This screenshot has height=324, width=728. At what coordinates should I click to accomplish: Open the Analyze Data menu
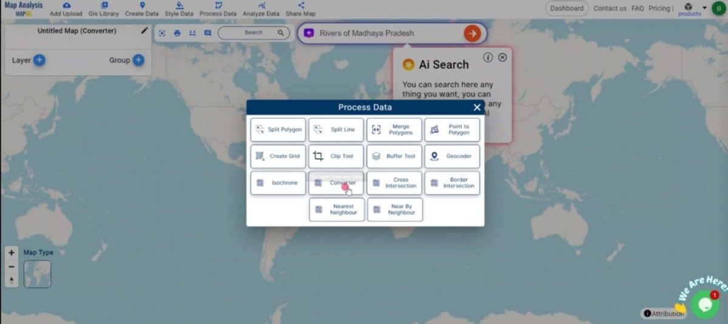click(x=261, y=9)
